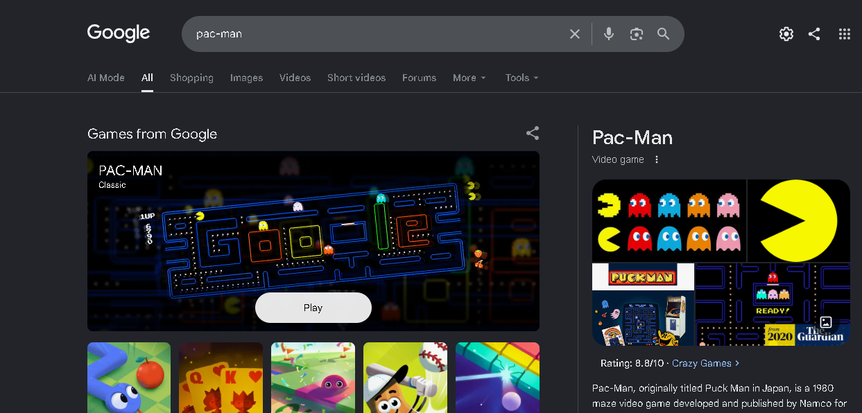Click the images icon on Guardian thumbnail

tap(826, 322)
